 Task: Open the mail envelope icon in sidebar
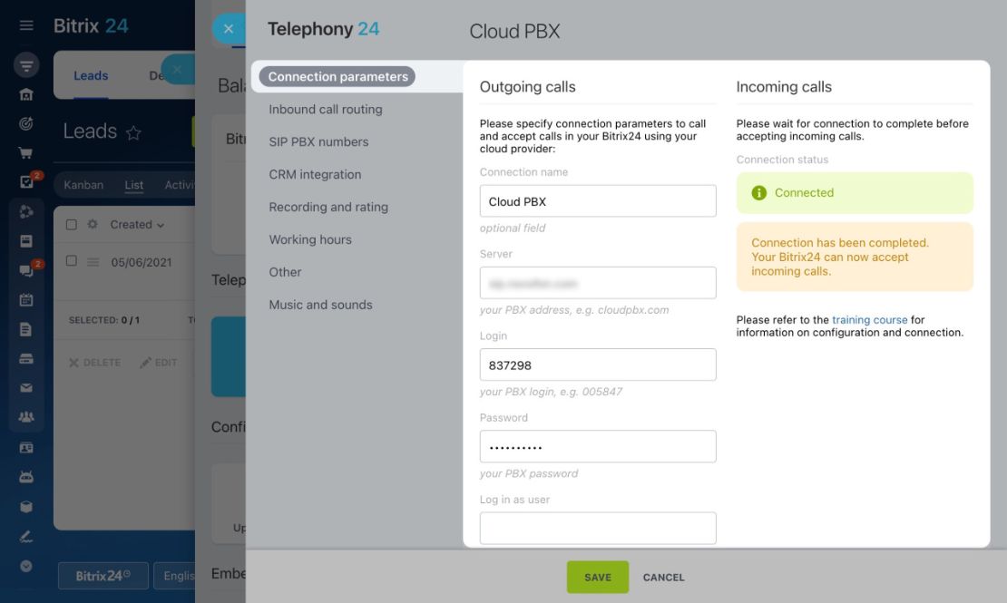pos(26,388)
